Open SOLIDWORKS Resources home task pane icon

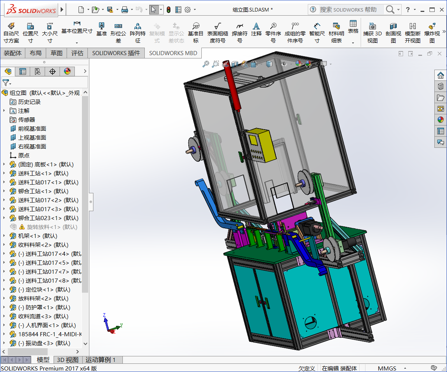click(x=441, y=75)
